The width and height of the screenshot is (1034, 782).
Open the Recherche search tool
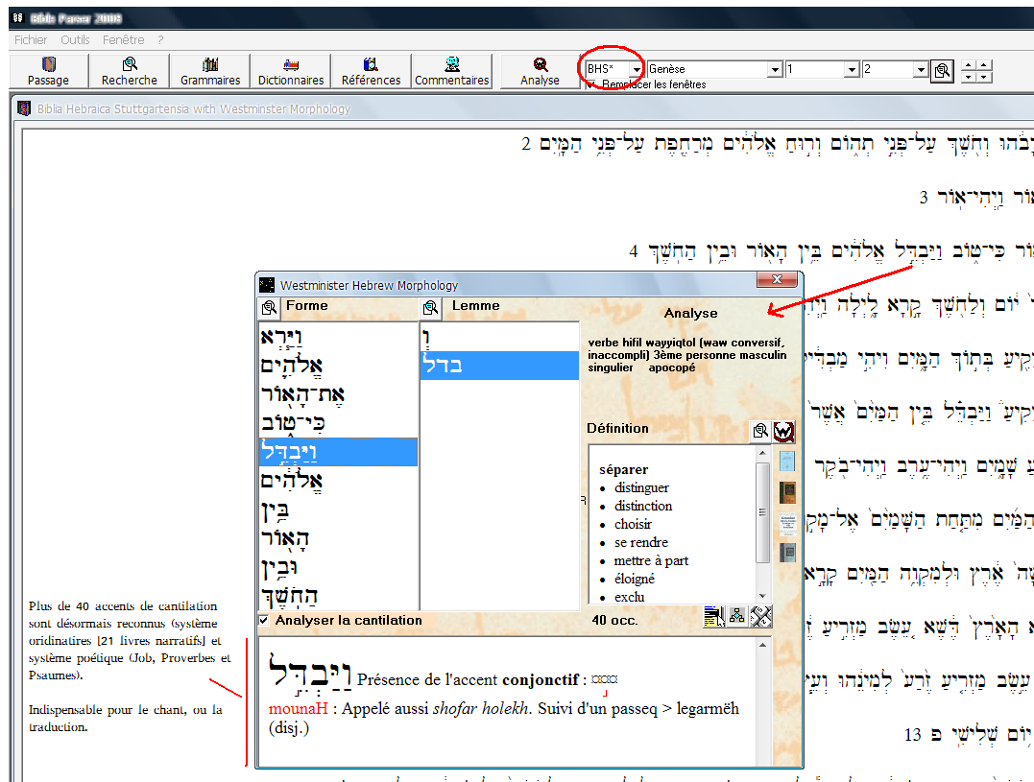tap(130, 71)
